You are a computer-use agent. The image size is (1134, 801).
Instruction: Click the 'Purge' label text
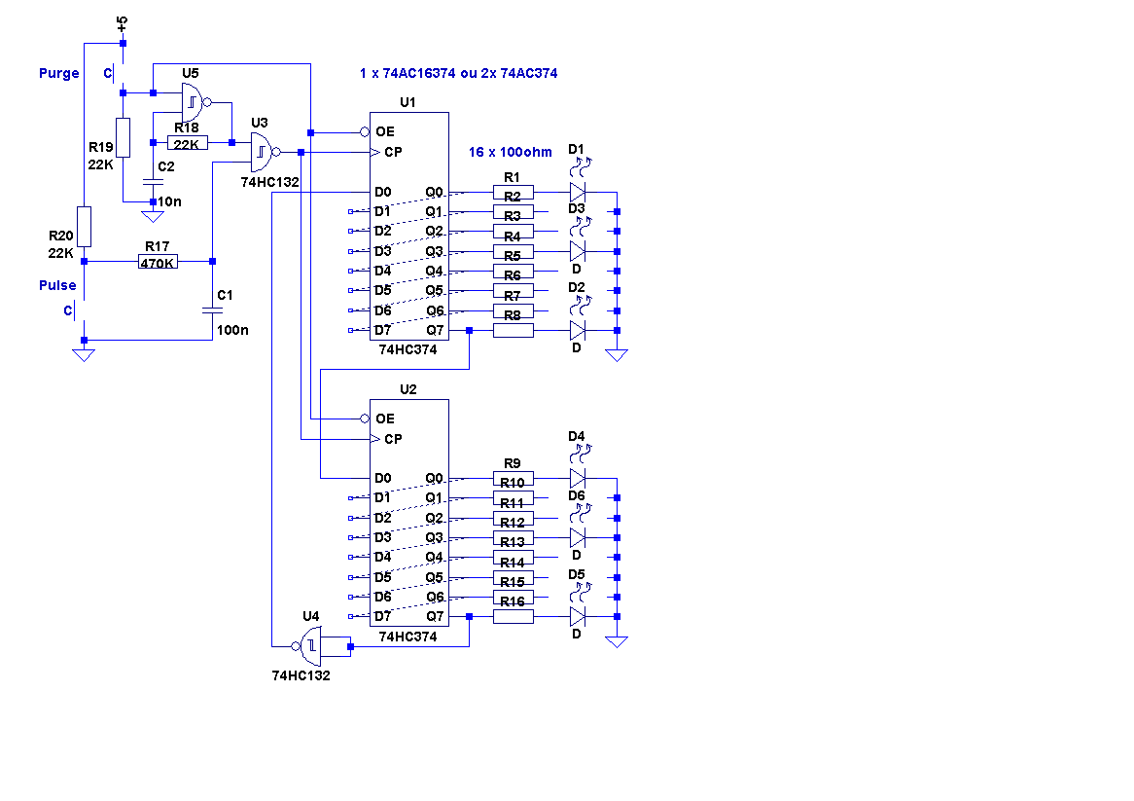click(59, 73)
